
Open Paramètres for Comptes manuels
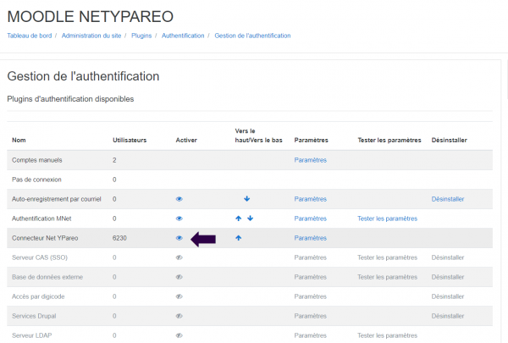click(x=310, y=160)
